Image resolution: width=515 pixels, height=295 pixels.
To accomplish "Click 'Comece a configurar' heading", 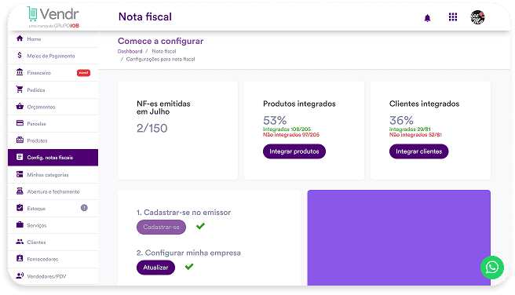I will tap(161, 41).
